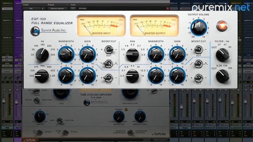The height and width of the screenshot is (142, 253).
Task: Click the high-cut filter knob (8.2K/12K/18K)
Action: pos(222,76)
